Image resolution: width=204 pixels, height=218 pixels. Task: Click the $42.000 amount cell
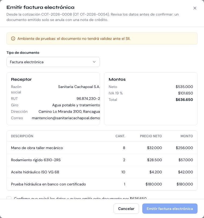point(185,172)
